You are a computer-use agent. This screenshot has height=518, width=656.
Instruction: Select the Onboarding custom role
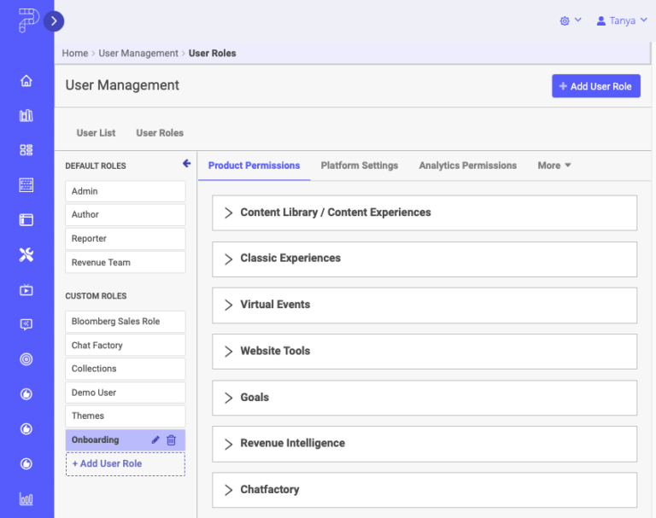[x=126, y=439]
